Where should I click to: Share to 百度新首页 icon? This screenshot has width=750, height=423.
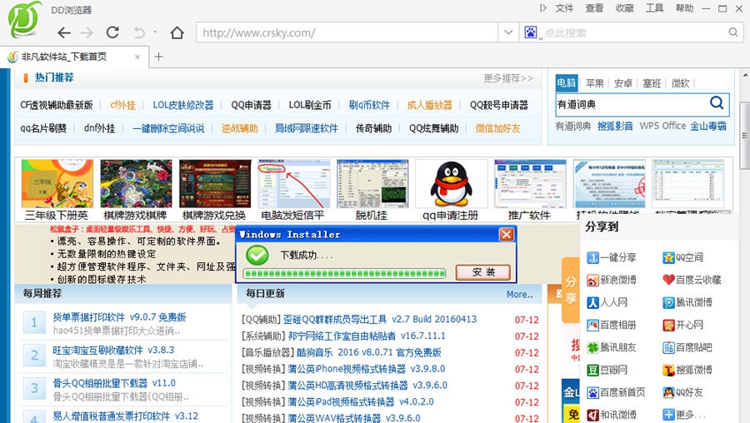coord(593,392)
